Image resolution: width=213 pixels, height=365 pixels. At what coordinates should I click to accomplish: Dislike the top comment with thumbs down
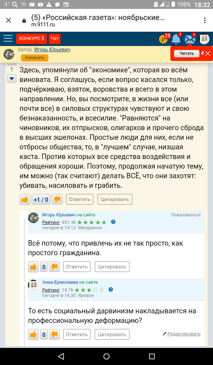click(x=57, y=199)
